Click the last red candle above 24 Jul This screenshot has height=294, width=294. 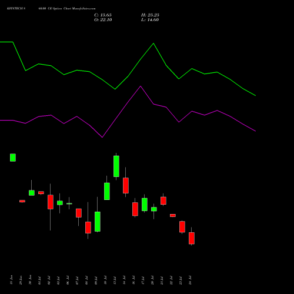point(192,238)
